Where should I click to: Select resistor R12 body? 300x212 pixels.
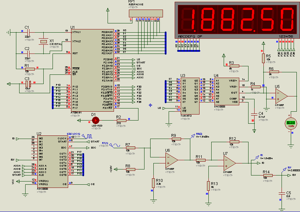234,142
